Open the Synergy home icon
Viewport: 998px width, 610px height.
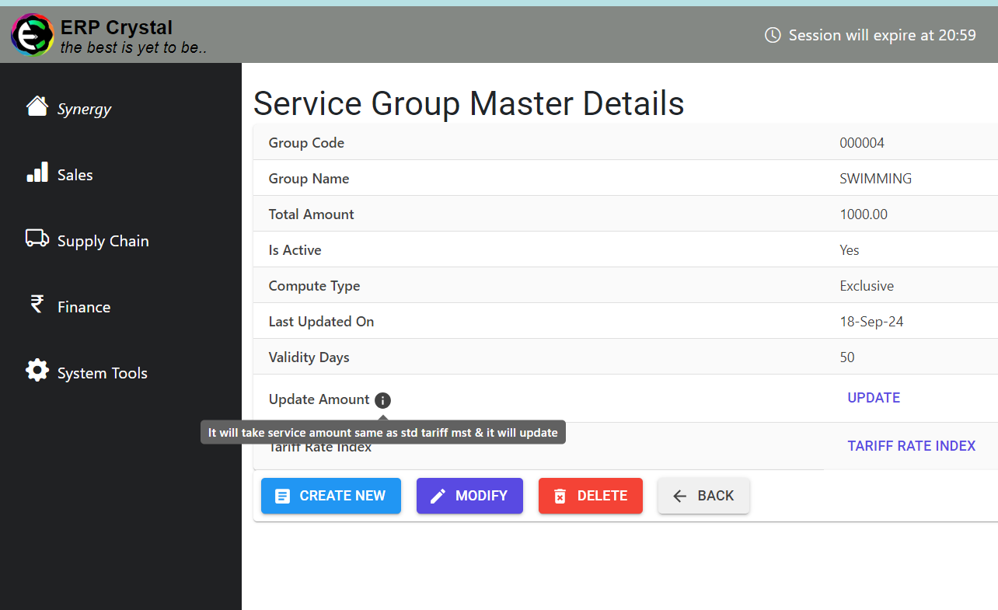point(37,106)
